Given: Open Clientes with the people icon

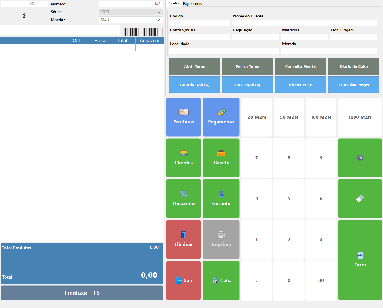Looking at the screenshot, I should tap(184, 153).
